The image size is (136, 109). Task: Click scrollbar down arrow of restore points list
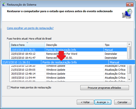pos(129,79)
